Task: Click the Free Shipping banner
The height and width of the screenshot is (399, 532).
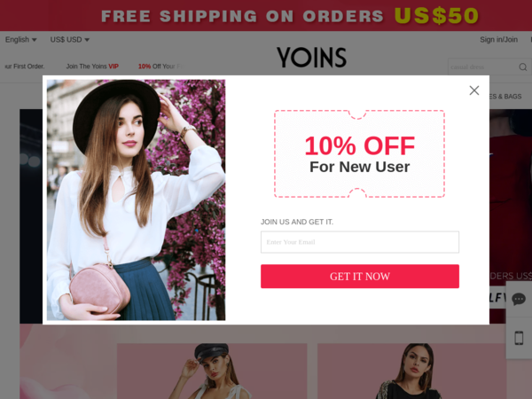Action: tap(266, 16)
